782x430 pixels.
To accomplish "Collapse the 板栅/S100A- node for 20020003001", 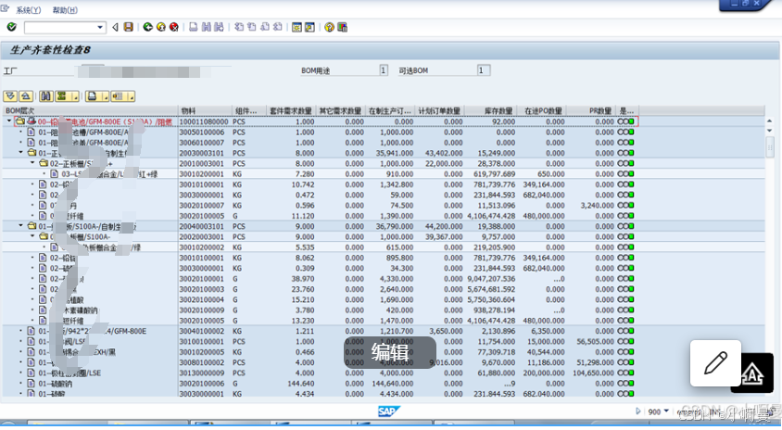I will pyautogui.click(x=32, y=236).
